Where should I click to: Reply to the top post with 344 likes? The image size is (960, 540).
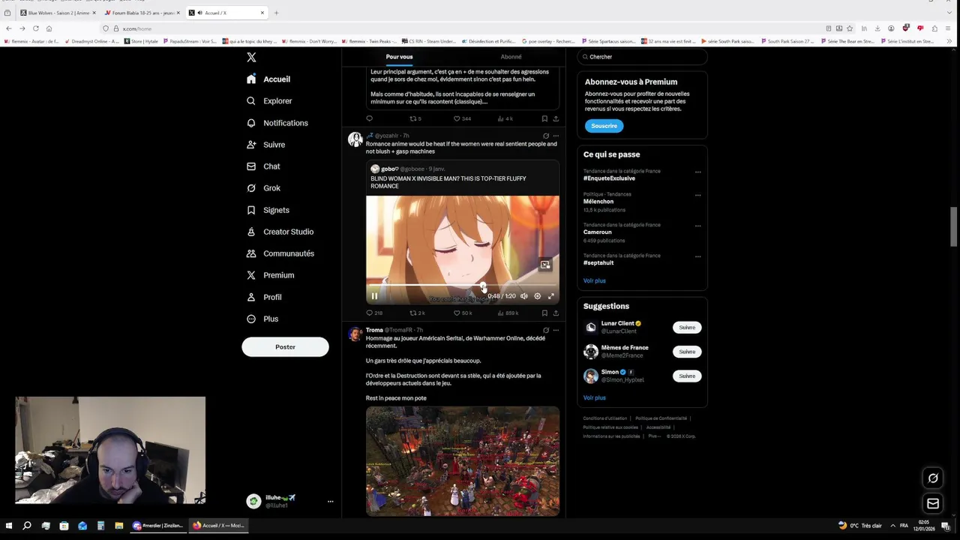tap(369, 118)
